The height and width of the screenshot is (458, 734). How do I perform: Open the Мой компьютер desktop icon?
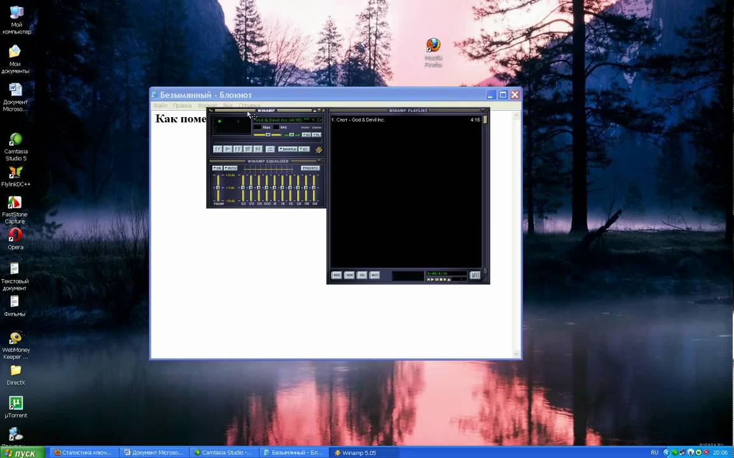(17, 20)
